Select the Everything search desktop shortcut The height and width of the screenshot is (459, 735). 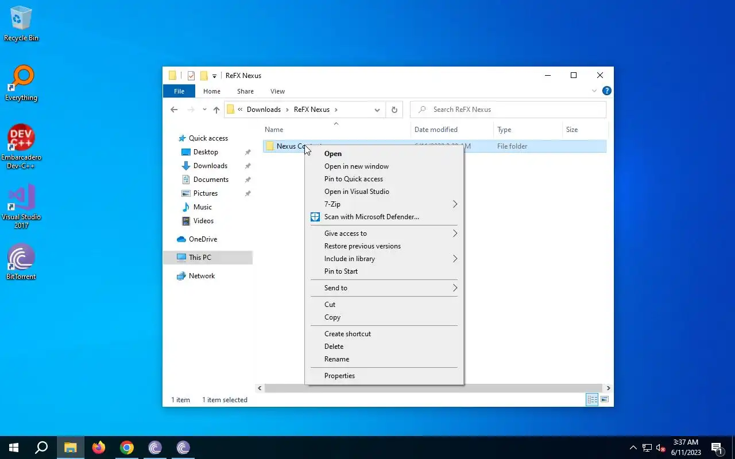coord(21,83)
